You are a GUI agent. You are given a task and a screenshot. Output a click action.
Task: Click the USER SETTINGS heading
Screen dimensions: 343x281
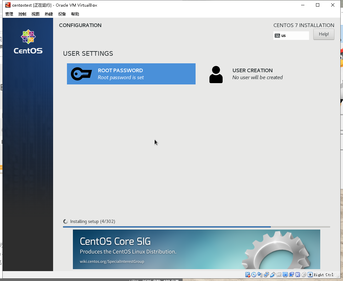(88, 53)
